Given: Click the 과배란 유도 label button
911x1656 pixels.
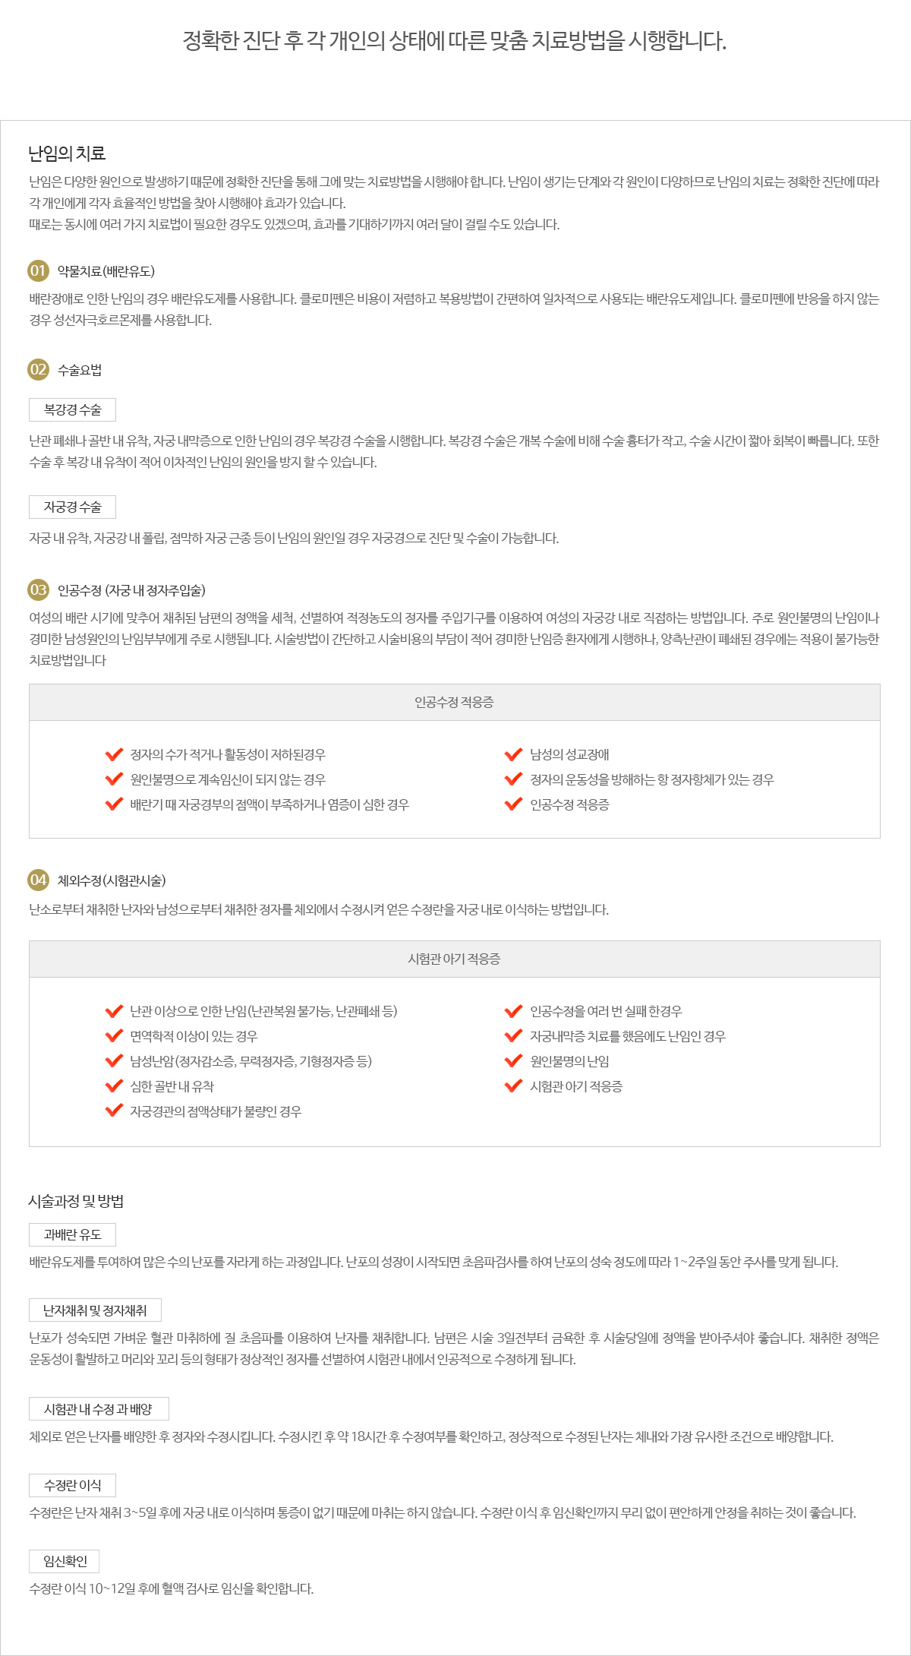Looking at the screenshot, I should tap(72, 1235).
